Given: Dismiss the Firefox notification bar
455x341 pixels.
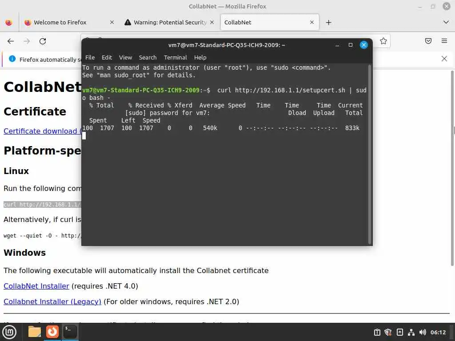Looking at the screenshot, I should click(444, 59).
